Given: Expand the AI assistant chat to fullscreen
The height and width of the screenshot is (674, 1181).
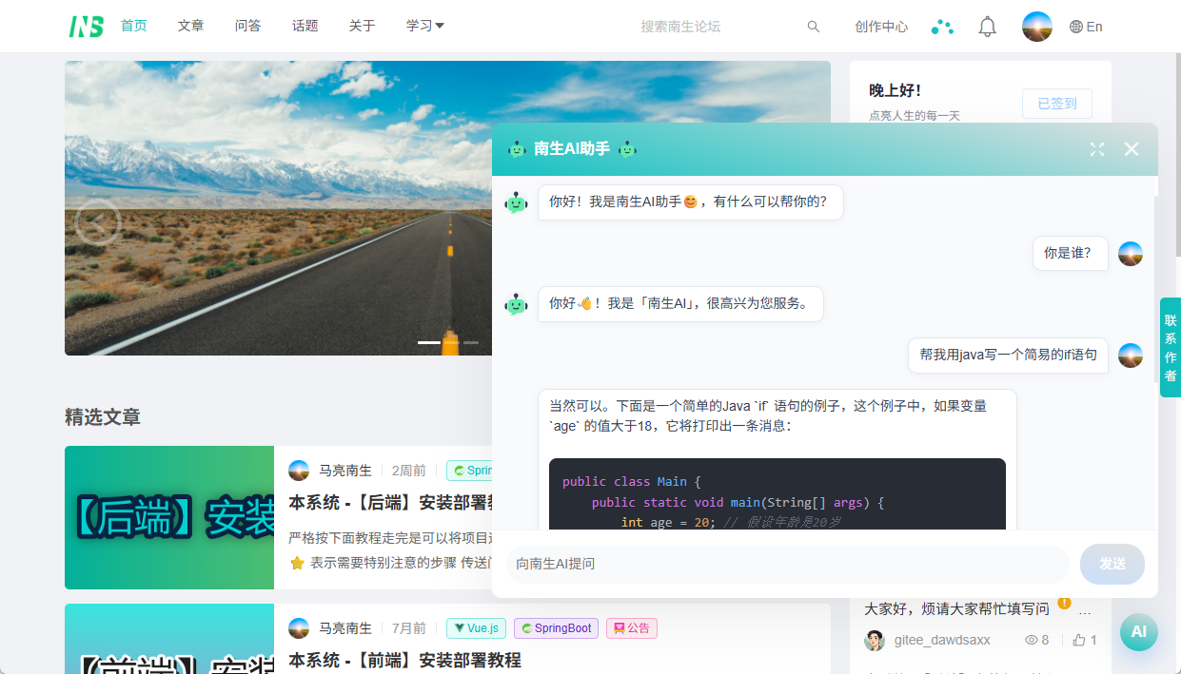Looking at the screenshot, I should 1097,149.
